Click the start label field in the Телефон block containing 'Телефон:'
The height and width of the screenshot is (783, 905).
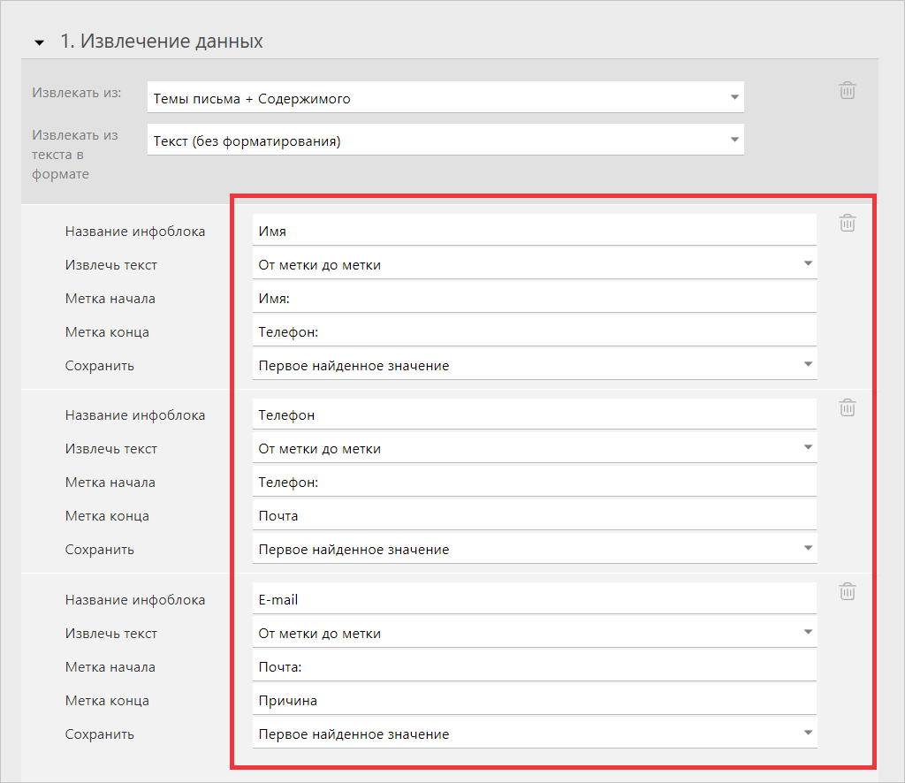pos(535,482)
